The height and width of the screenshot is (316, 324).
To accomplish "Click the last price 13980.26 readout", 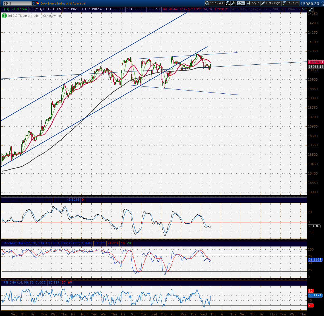I will [x=310, y=3].
